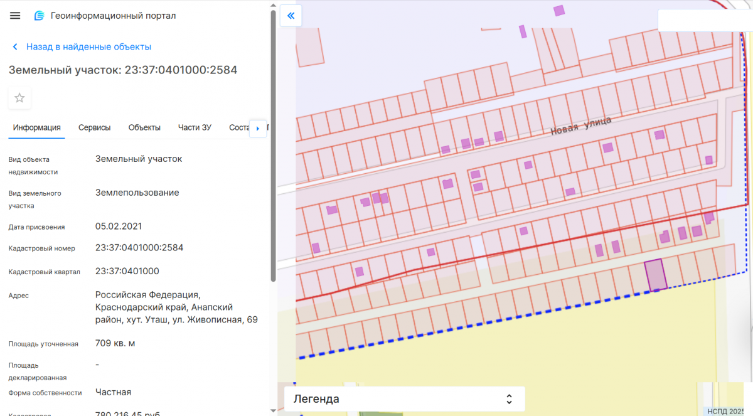Collapse the left information panel
This screenshot has width=753, height=416.
coord(291,16)
